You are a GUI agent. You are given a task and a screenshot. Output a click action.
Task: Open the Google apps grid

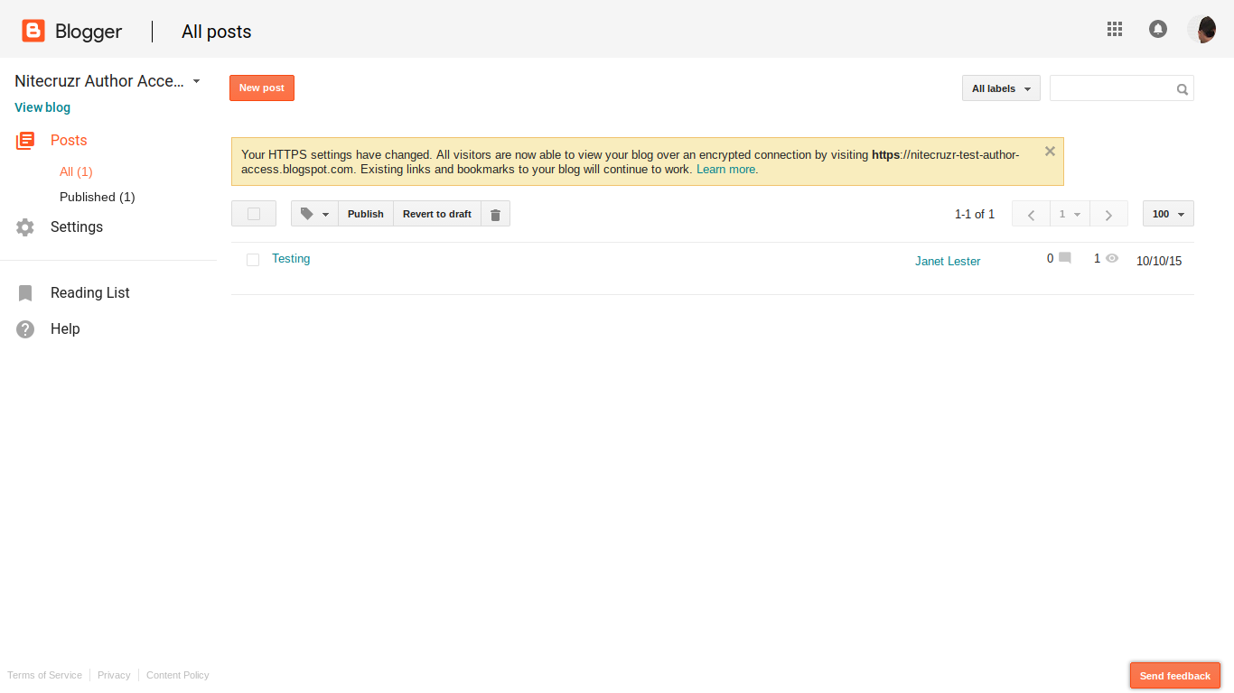click(1115, 29)
